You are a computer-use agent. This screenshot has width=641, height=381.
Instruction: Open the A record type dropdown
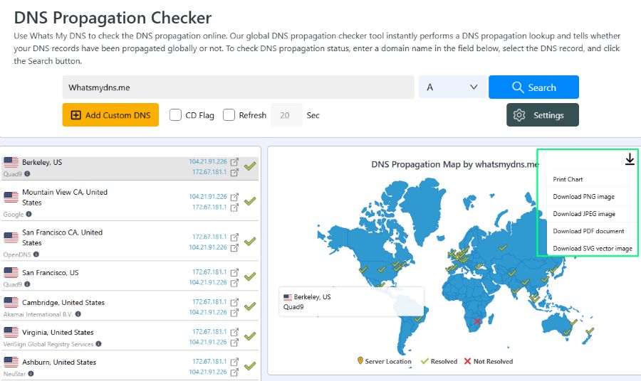point(452,87)
